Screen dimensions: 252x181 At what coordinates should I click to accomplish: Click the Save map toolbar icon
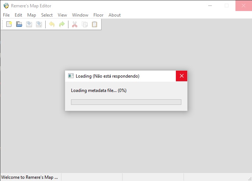tap(29, 25)
